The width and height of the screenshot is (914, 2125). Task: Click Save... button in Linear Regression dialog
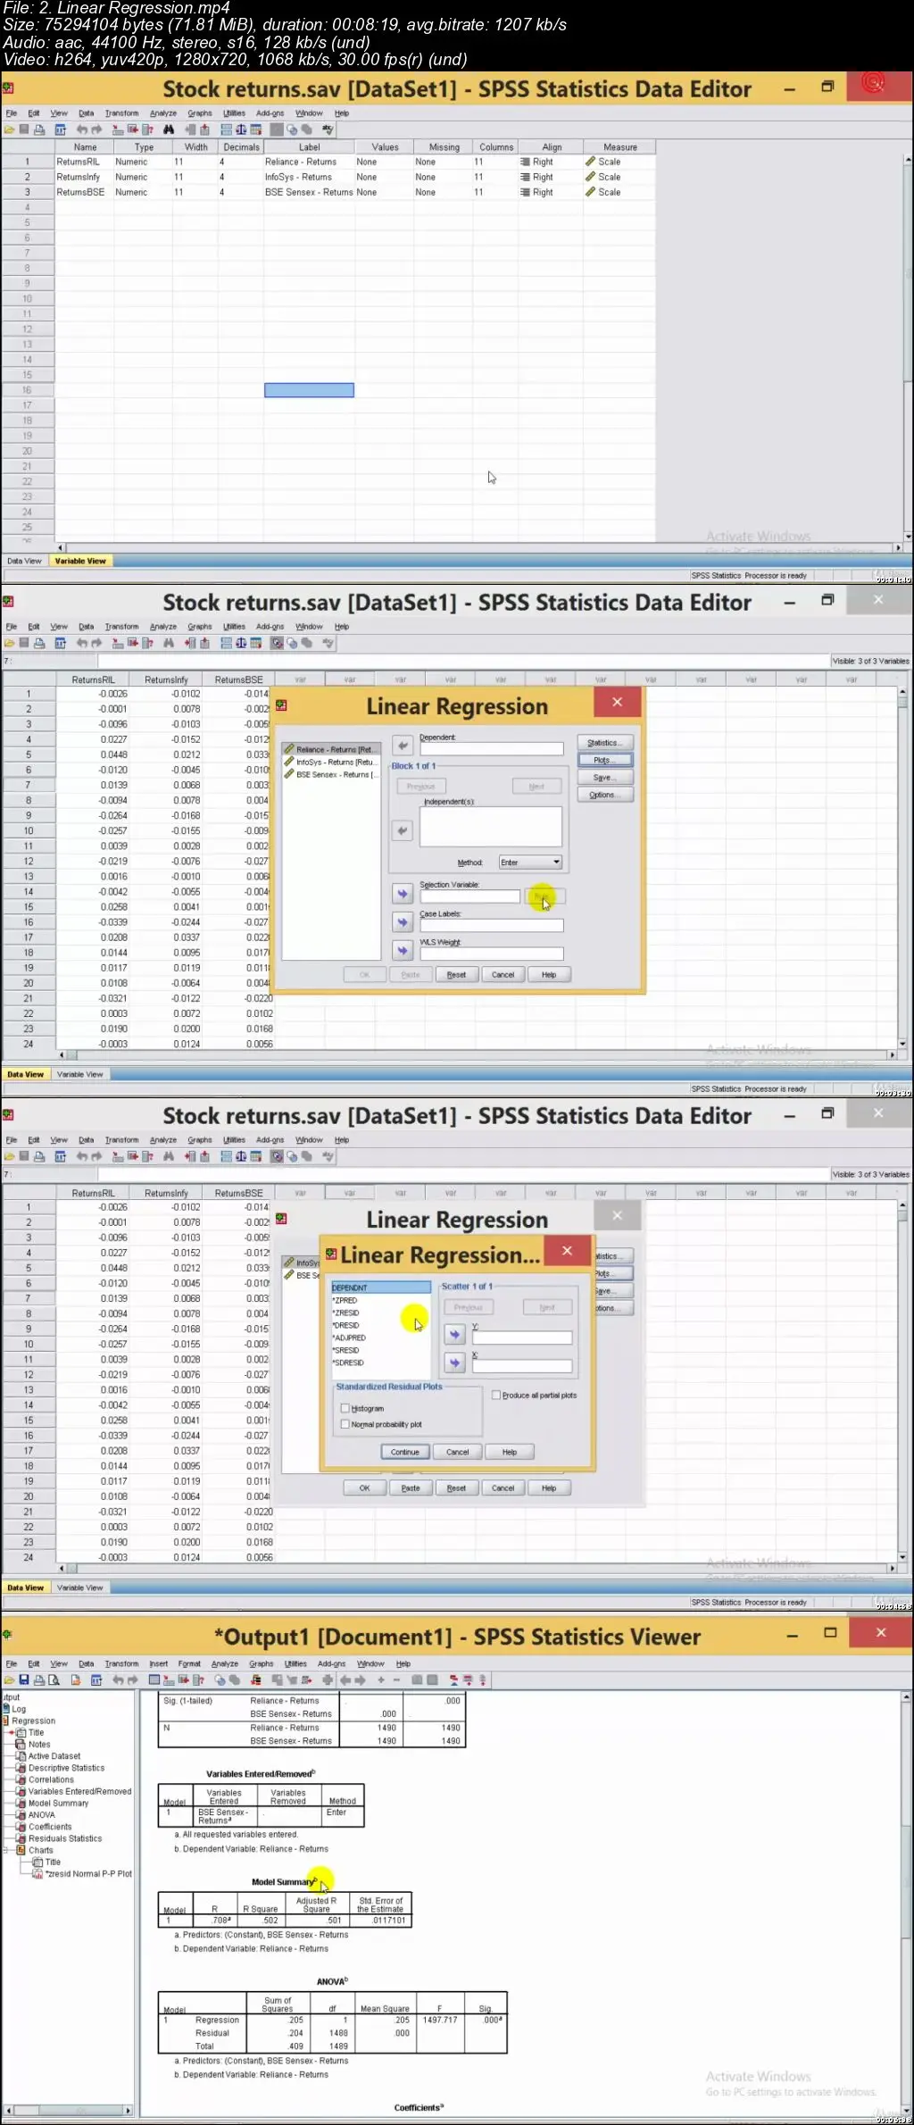(x=605, y=778)
